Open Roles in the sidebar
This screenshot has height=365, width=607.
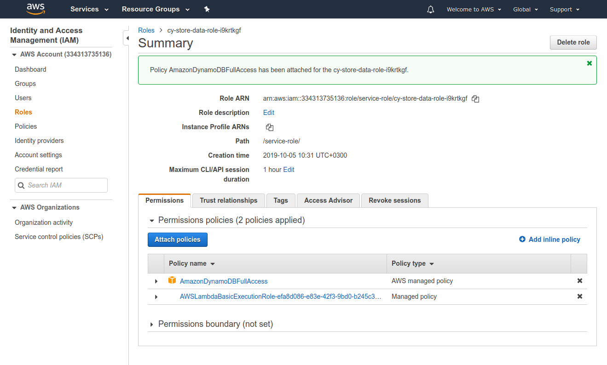pyautogui.click(x=23, y=112)
